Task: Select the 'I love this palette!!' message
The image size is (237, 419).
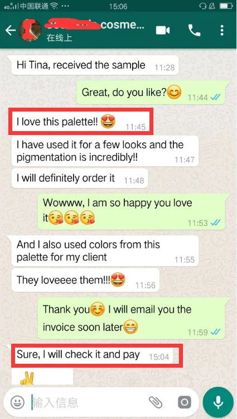Action: tap(81, 122)
